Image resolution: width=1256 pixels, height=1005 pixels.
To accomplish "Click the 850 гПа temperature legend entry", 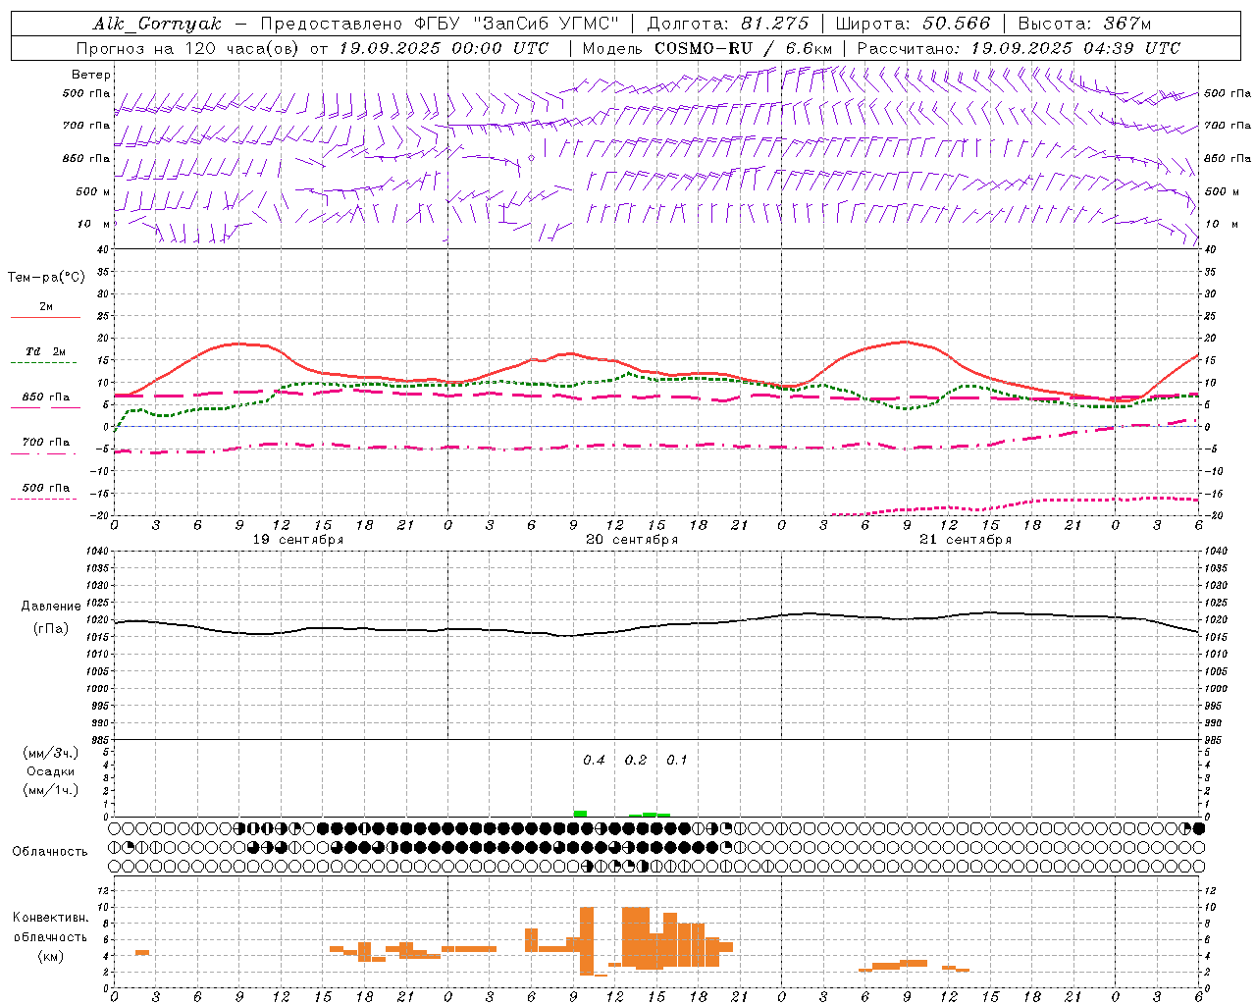I will click(x=46, y=397).
